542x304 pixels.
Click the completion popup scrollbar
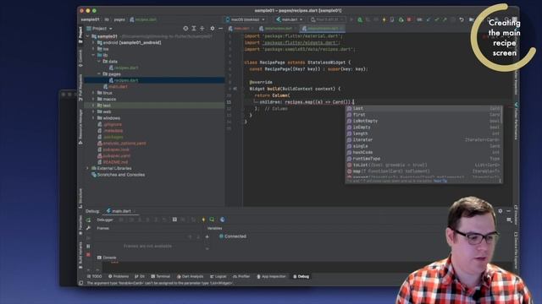pos(501,114)
